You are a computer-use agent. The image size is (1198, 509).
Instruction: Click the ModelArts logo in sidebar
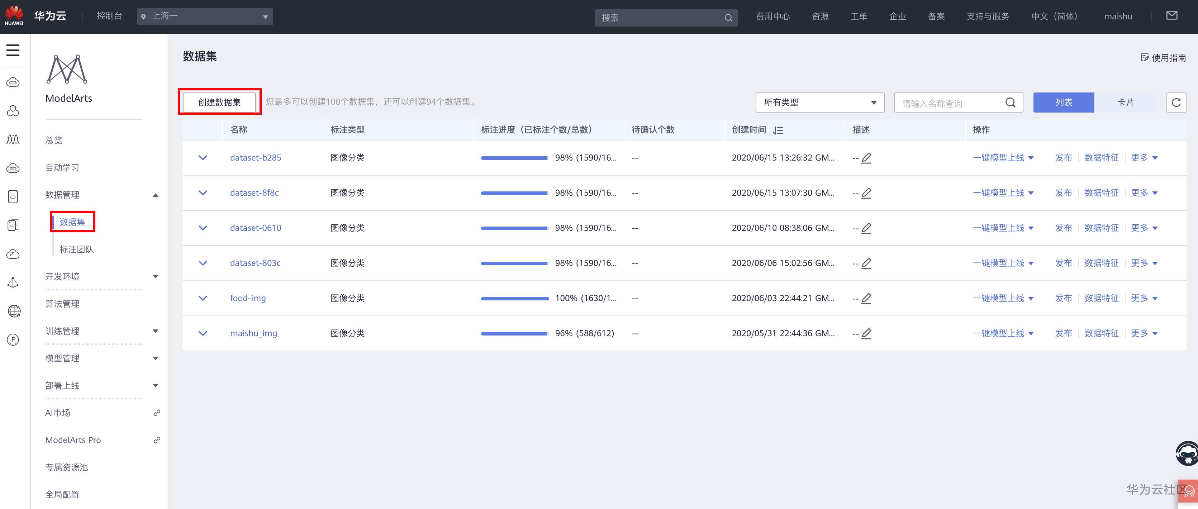point(68,69)
